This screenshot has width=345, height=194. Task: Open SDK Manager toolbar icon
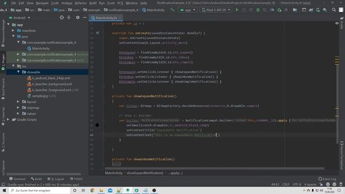coord(325,10)
